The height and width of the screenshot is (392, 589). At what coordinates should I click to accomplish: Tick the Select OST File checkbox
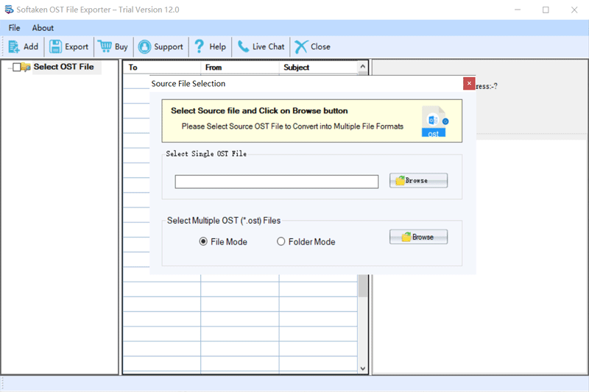point(16,67)
